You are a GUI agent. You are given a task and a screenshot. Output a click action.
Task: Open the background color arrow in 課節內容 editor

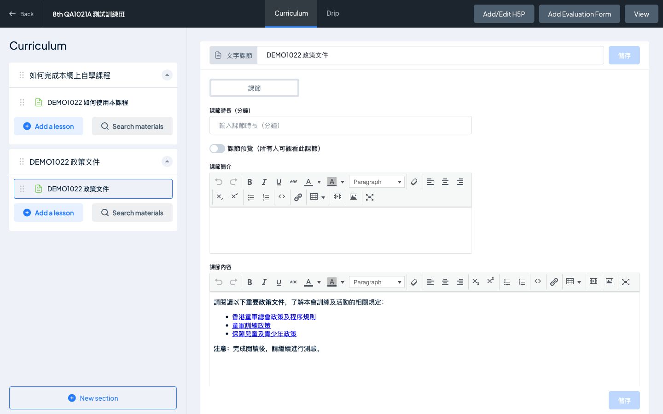pos(343,282)
